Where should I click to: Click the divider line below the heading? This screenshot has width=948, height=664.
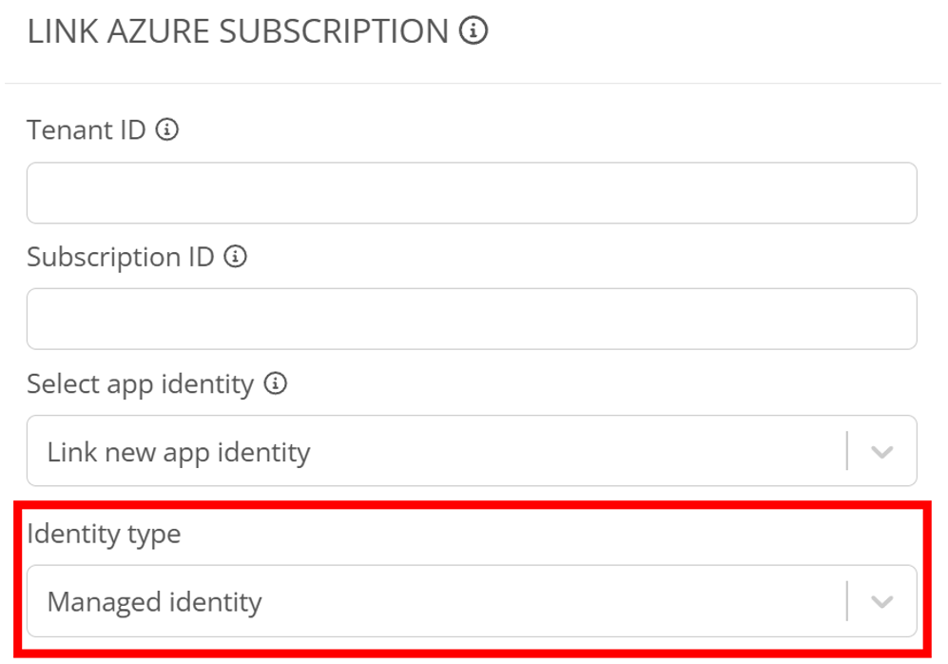(474, 83)
